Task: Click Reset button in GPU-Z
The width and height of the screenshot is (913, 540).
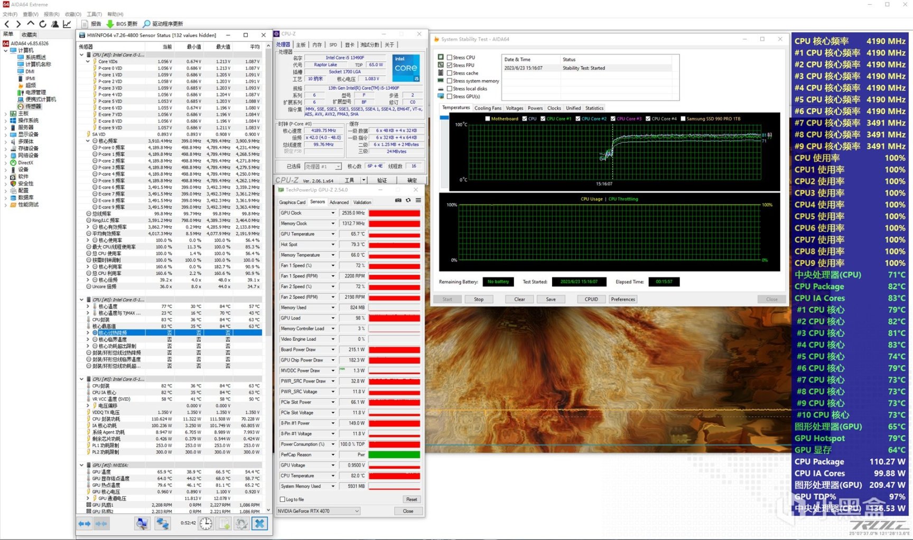Action: point(412,499)
